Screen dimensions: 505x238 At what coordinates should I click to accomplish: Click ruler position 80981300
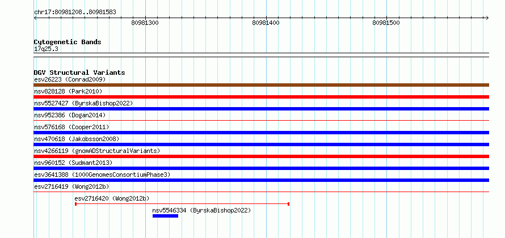pos(145,23)
